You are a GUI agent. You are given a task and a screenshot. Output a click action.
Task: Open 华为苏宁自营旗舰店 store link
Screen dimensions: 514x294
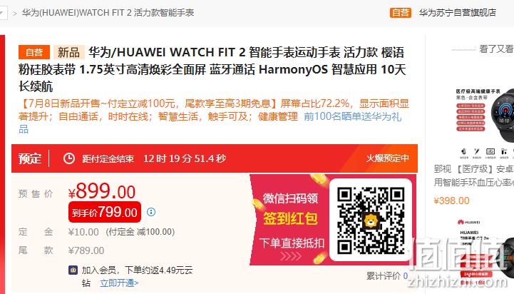coord(457,13)
